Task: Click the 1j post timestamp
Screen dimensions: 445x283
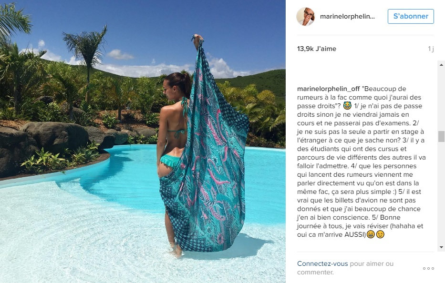Action: point(431,49)
